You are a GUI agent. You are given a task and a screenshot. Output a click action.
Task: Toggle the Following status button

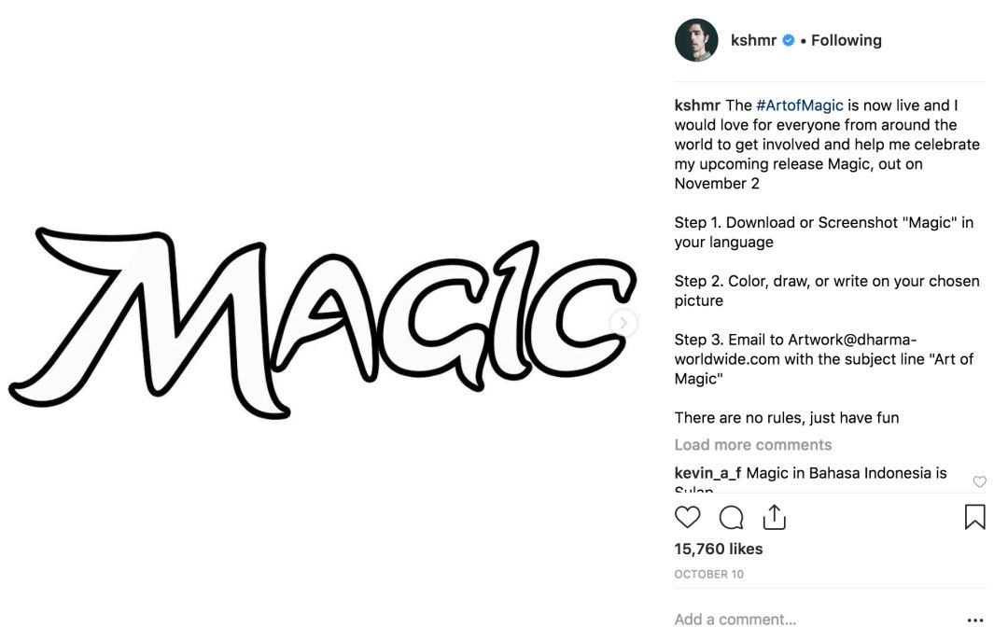(846, 40)
